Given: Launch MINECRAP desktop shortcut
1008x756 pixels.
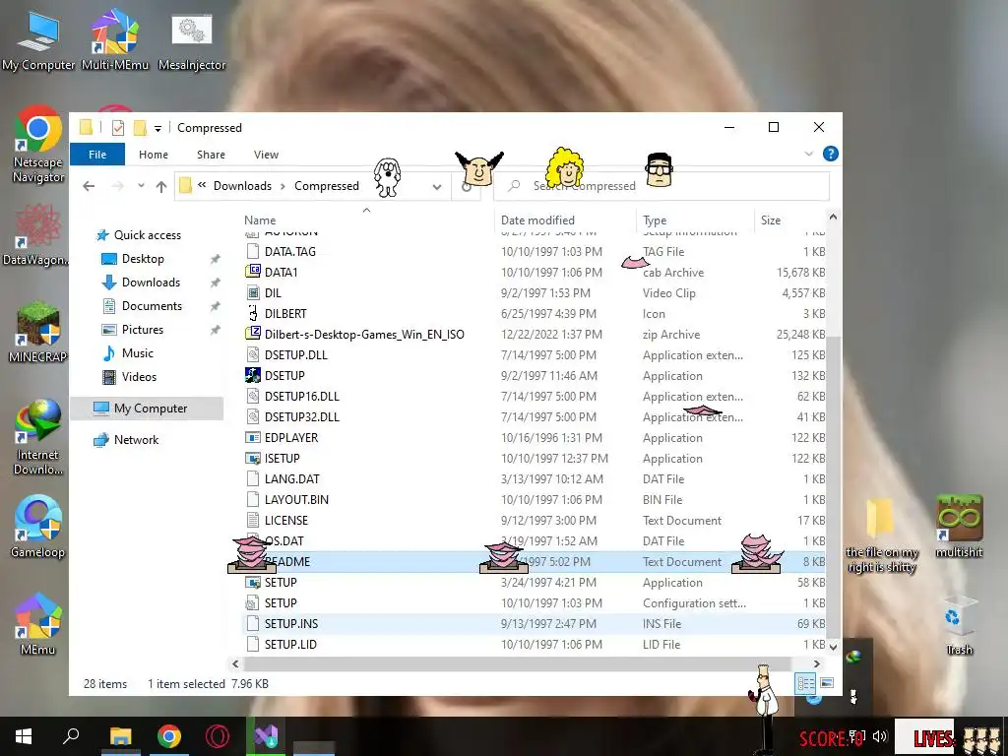Looking at the screenshot, I should [x=38, y=333].
